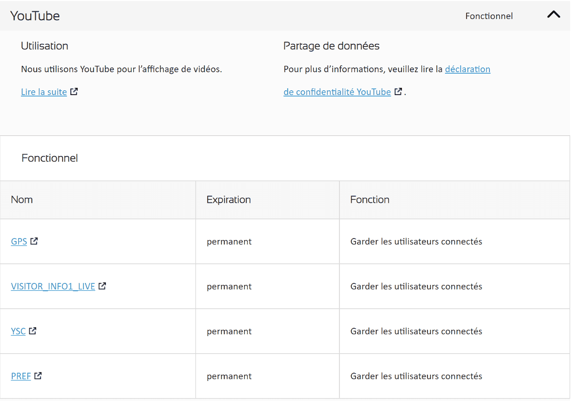Click the Partage de données heading
The height and width of the screenshot is (401, 571).
pyautogui.click(x=331, y=46)
